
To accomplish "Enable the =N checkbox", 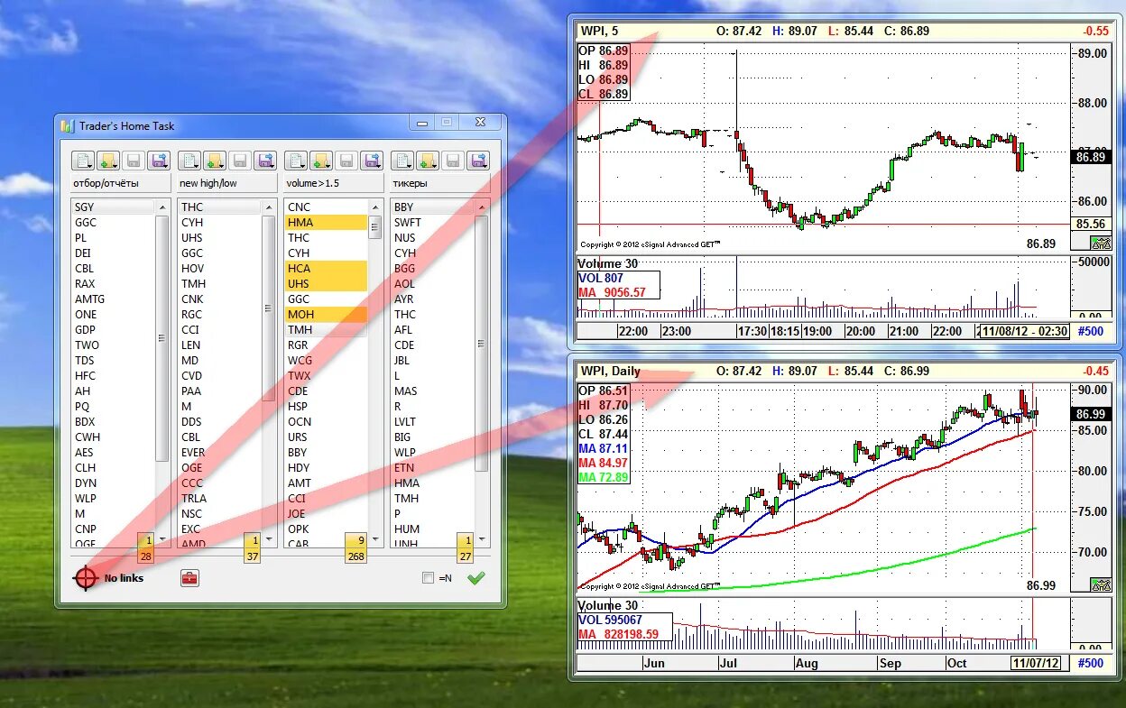I will click(x=429, y=577).
